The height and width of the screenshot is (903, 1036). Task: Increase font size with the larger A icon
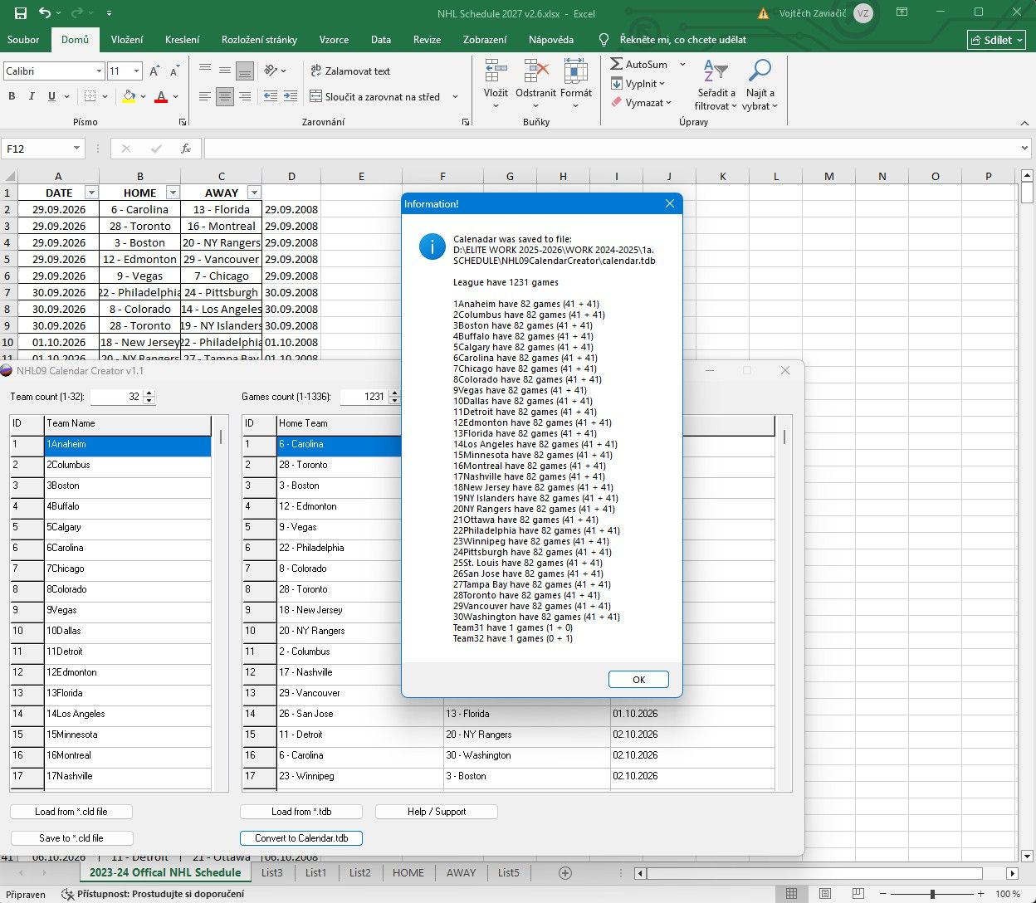(x=154, y=71)
